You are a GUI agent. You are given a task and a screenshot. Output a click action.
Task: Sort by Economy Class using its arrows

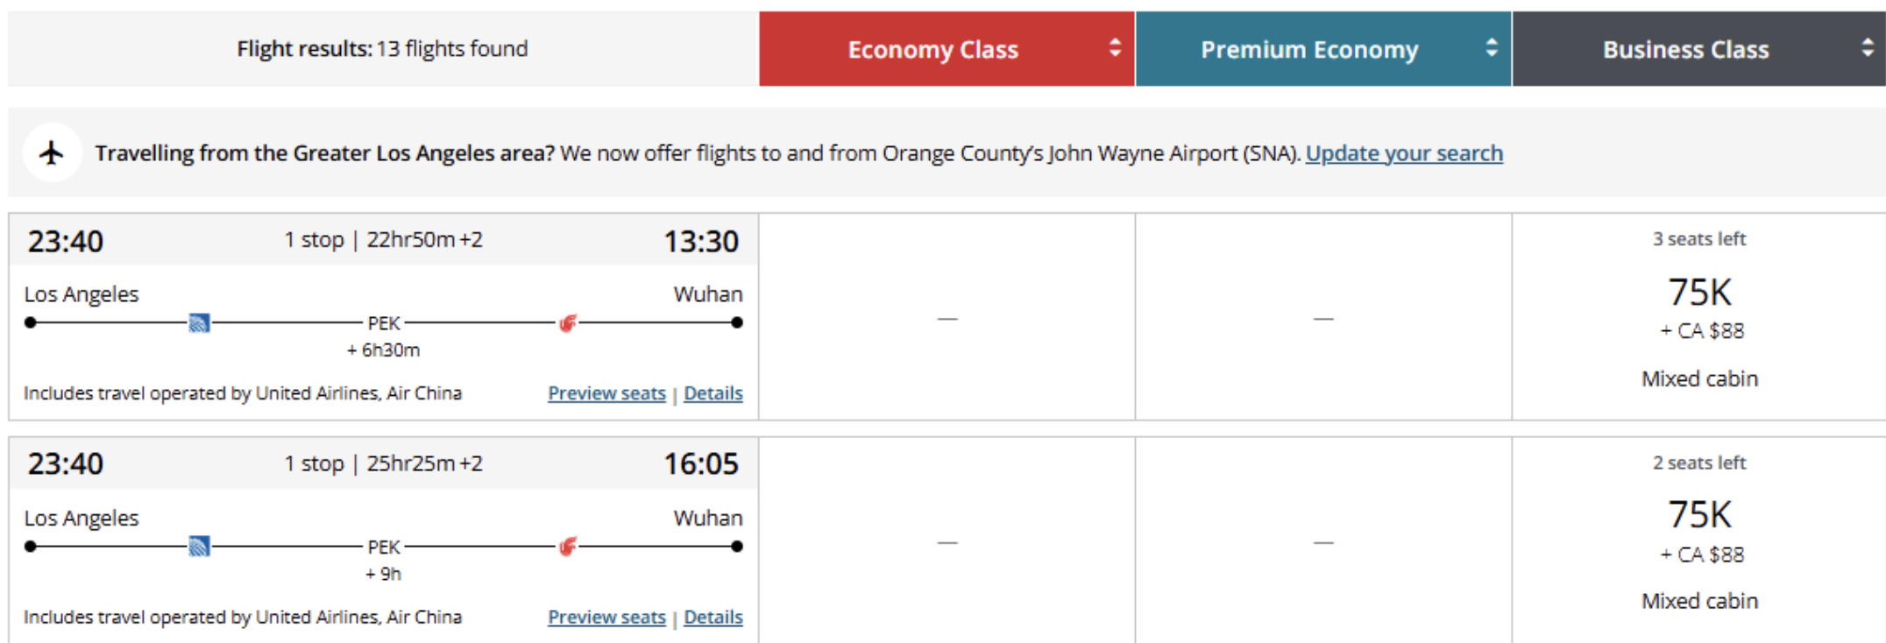[1115, 48]
